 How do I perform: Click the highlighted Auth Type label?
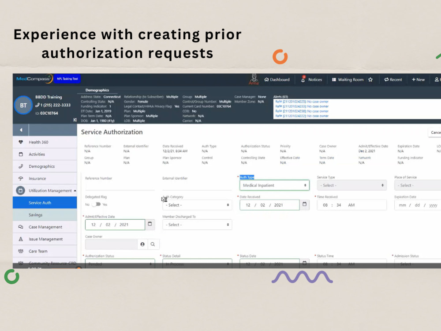point(247,177)
